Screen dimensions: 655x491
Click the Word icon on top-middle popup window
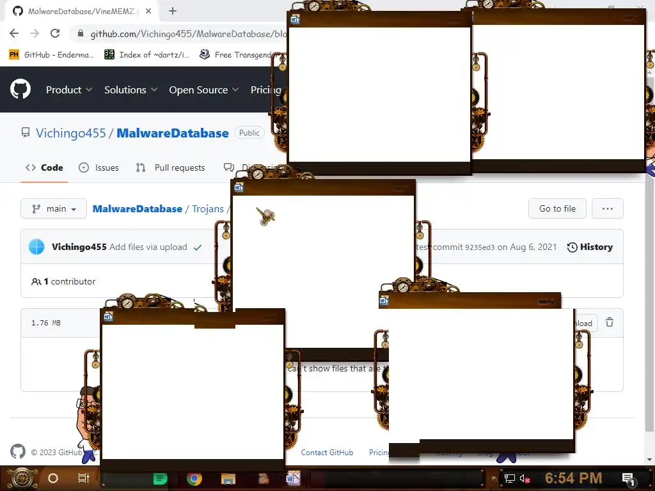coord(296,19)
